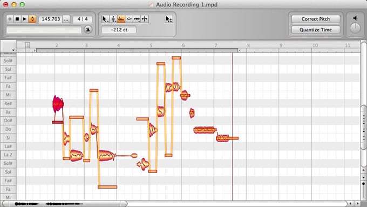Click the Do# pitch label
The image size is (367, 207).
(8, 121)
